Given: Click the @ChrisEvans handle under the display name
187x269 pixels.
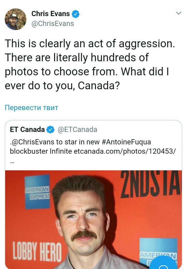Looking at the screenshot, I should [x=53, y=24].
